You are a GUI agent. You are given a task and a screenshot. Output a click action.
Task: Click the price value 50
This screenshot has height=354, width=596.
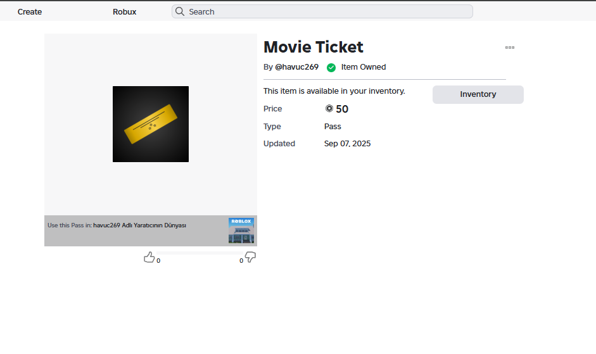coord(342,109)
